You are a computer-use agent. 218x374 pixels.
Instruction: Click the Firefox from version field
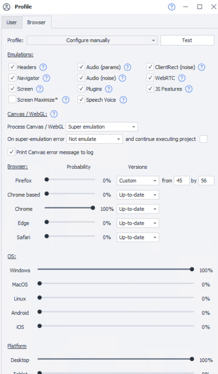click(181, 181)
